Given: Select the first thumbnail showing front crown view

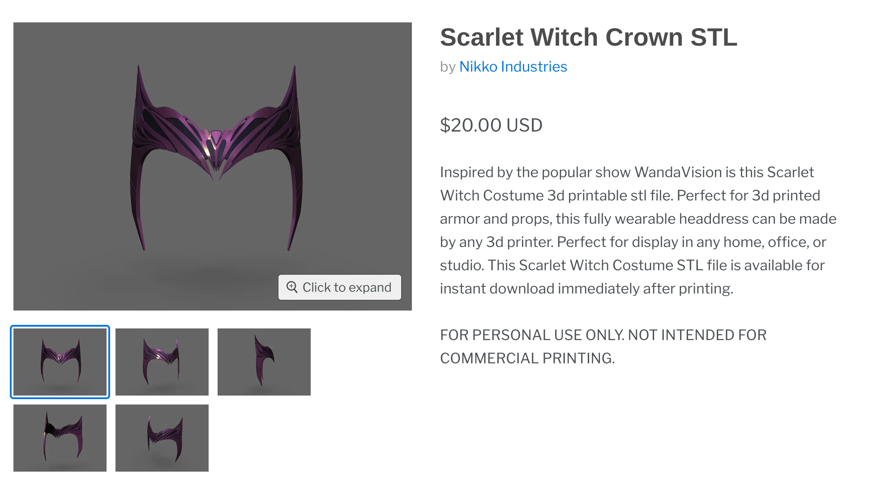Looking at the screenshot, I should click(60, 362).
